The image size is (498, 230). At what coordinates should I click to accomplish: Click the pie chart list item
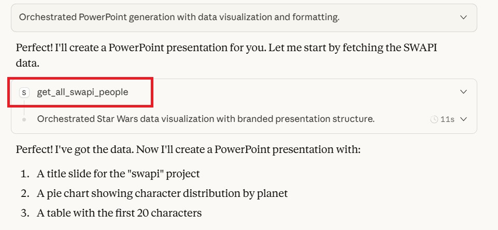pos(162,193)
